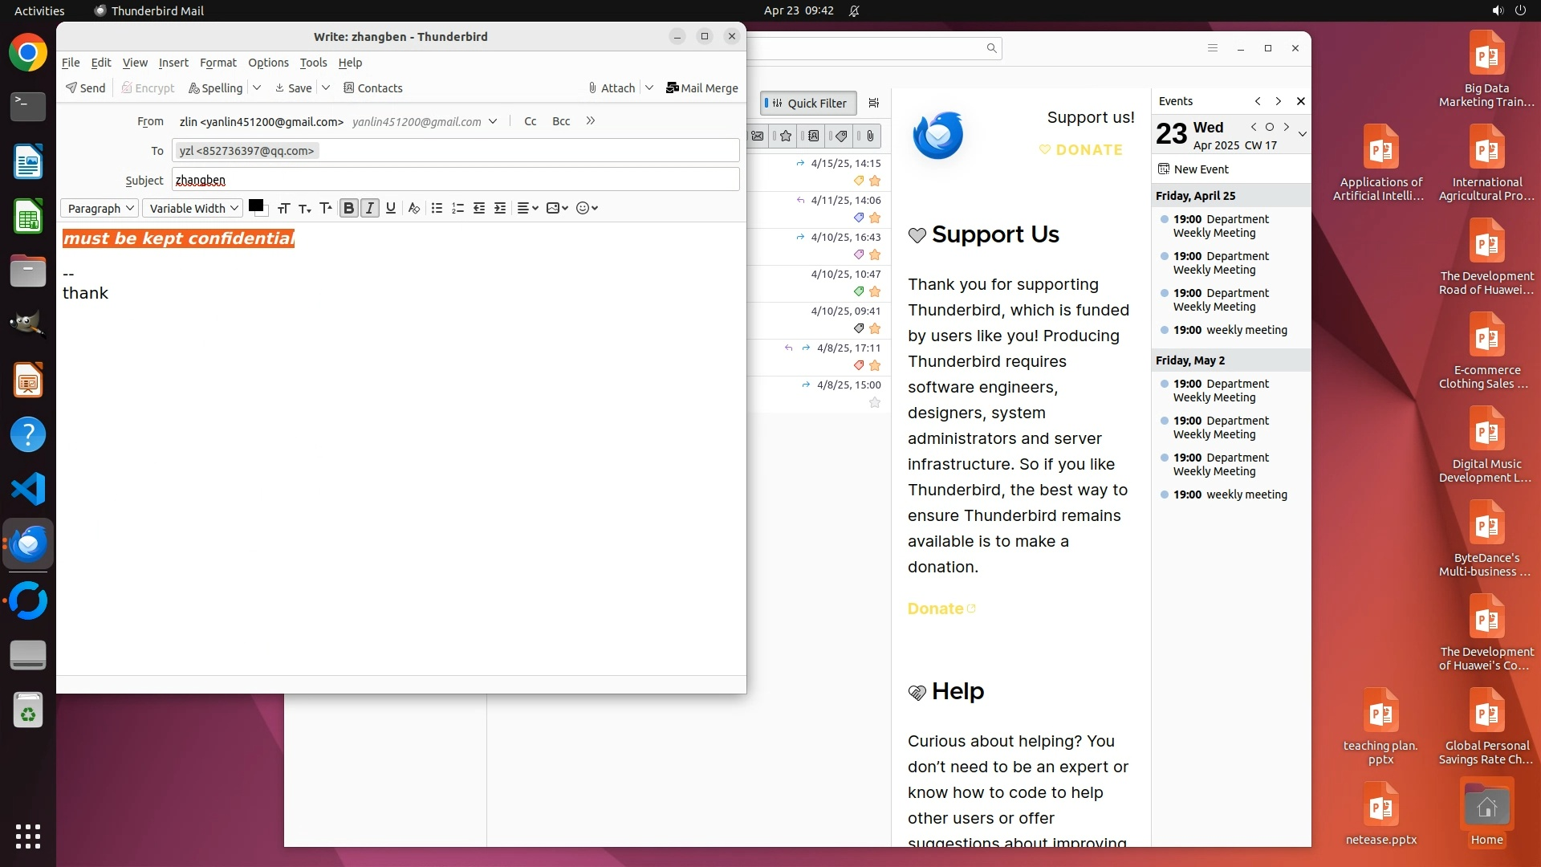Viewport: 1541px width, 867px height.
Task: Open the Format menu
Action: point(218,63)
